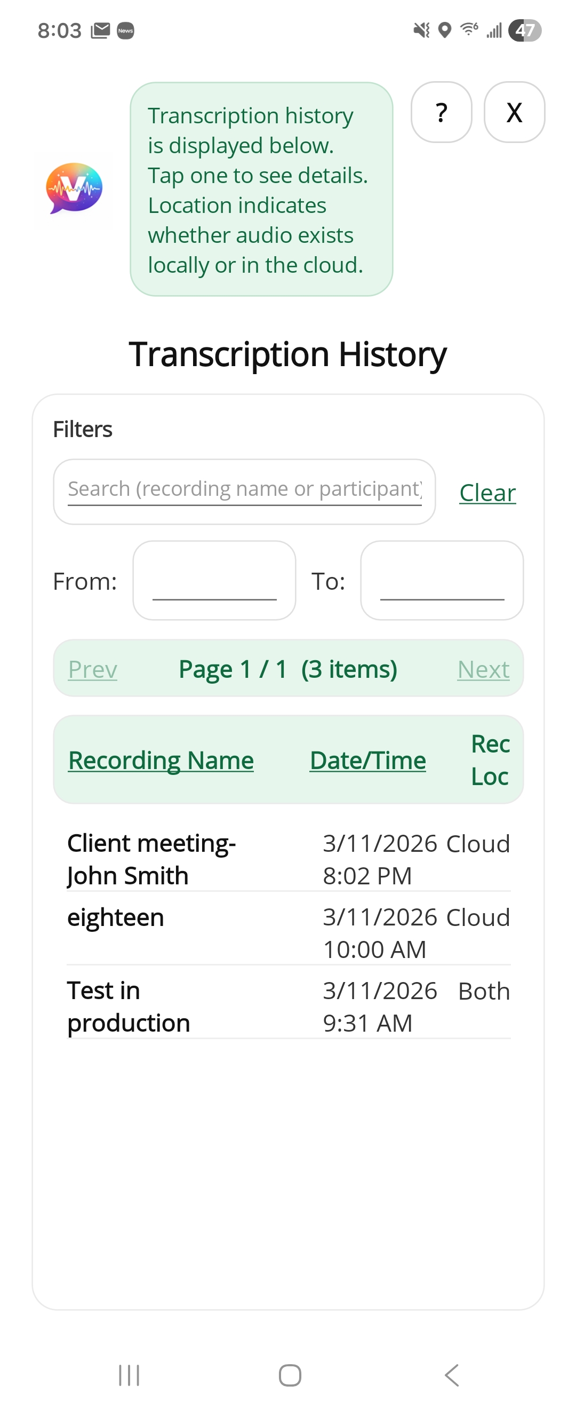
Task: Go to next page with Next
Action: [483, 669]
